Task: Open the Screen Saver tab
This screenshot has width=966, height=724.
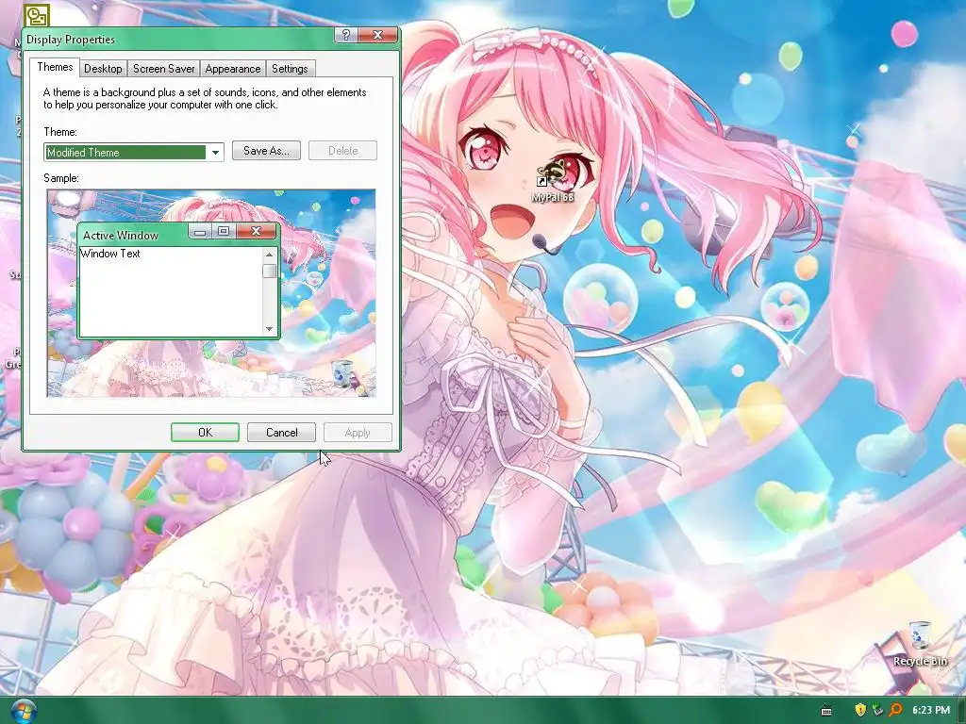Action: tap(164, 68)
